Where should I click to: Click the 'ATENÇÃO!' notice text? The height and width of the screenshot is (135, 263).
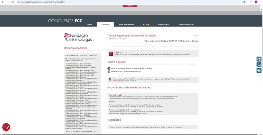[118, 52]
